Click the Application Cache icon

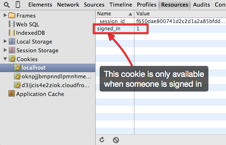coord(11,93)
